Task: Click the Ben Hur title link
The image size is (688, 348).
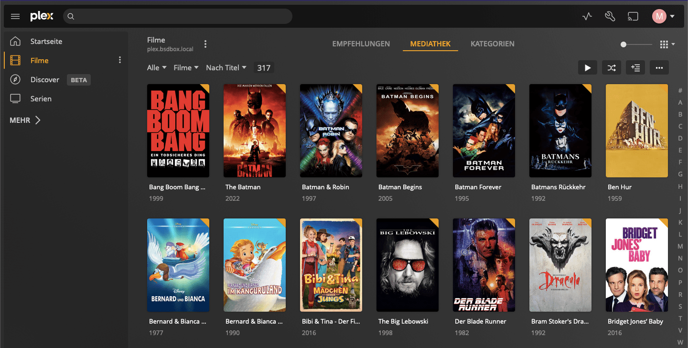Action: pyautogui.click(x=620, y=187)
